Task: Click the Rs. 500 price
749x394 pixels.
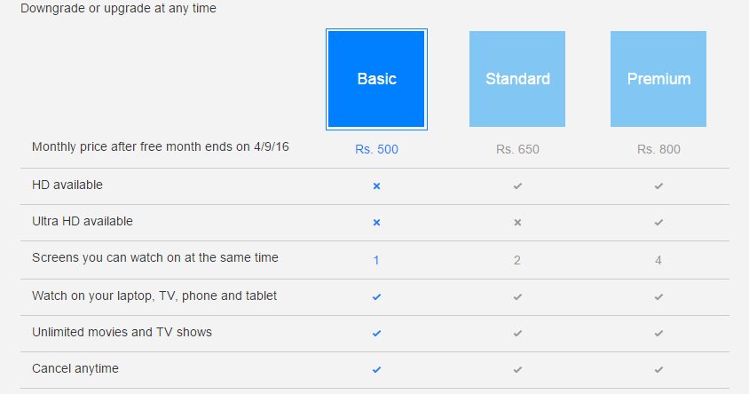Action: coord(376,149)
